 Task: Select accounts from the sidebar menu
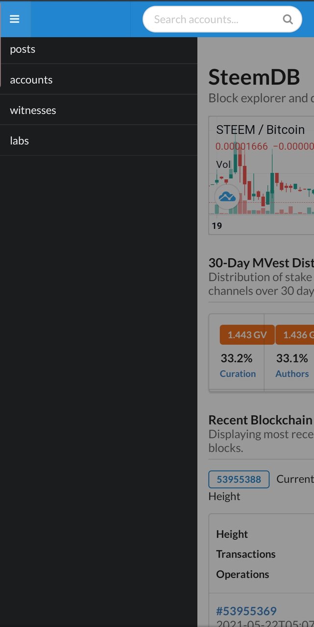(31, 80)
